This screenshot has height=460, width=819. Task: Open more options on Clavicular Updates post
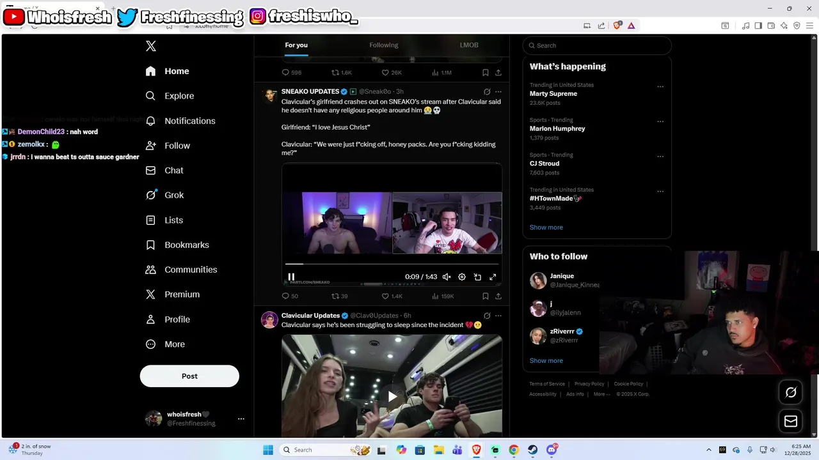pyautogui.click(x=498, y=316)
